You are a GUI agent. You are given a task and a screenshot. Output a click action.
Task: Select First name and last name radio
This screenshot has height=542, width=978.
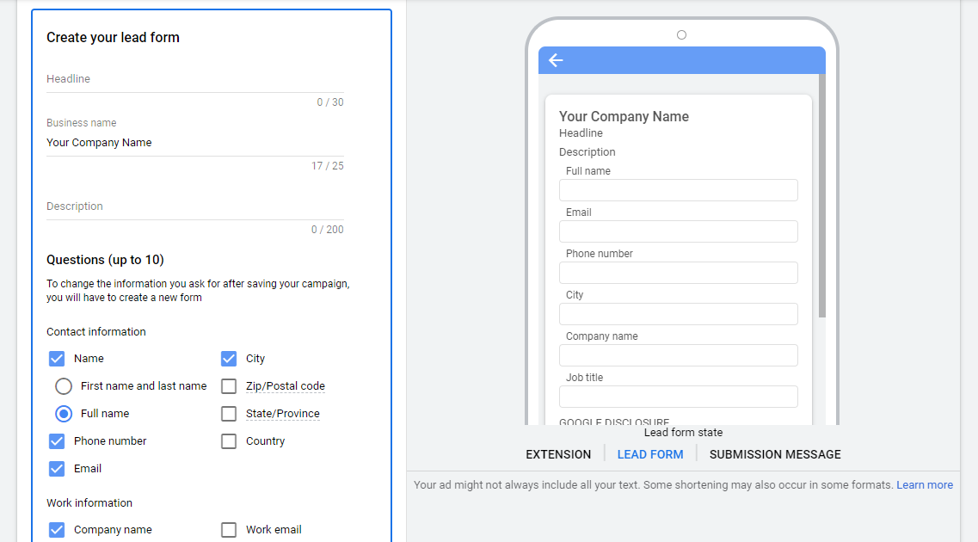(64, 386)
